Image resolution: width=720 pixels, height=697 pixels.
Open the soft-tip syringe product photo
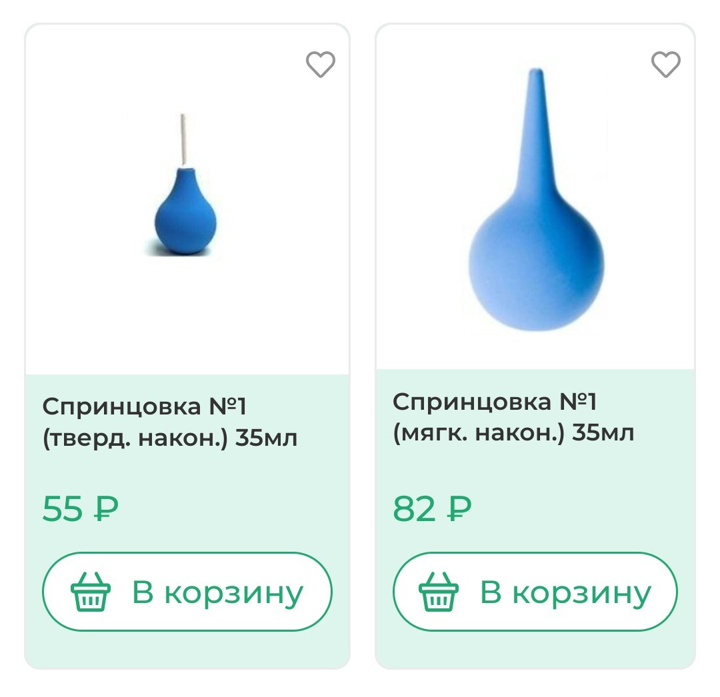pyautogui.click(x=535, y=200)
